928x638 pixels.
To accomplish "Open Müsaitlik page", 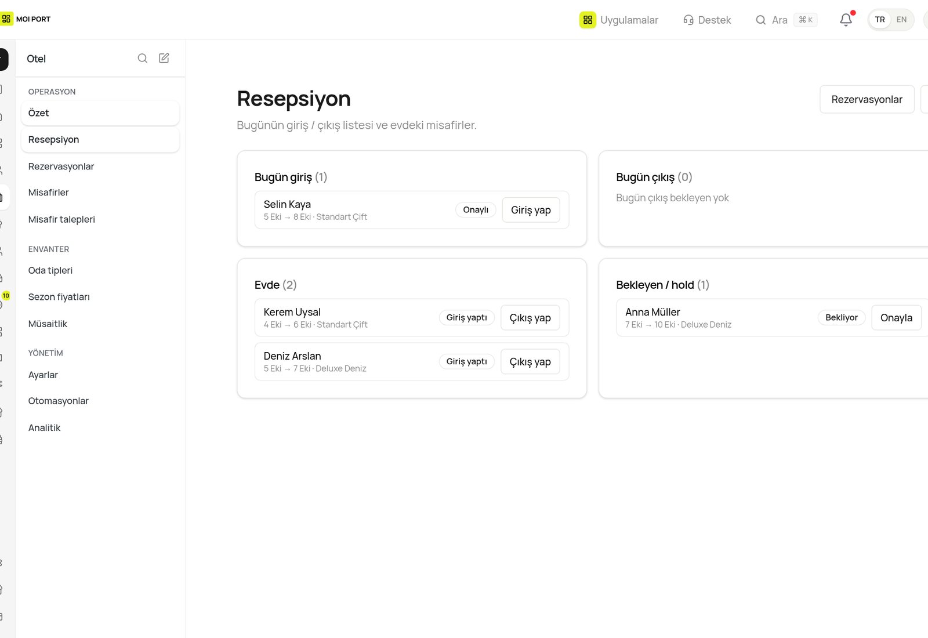I will [x=100, y=324].
